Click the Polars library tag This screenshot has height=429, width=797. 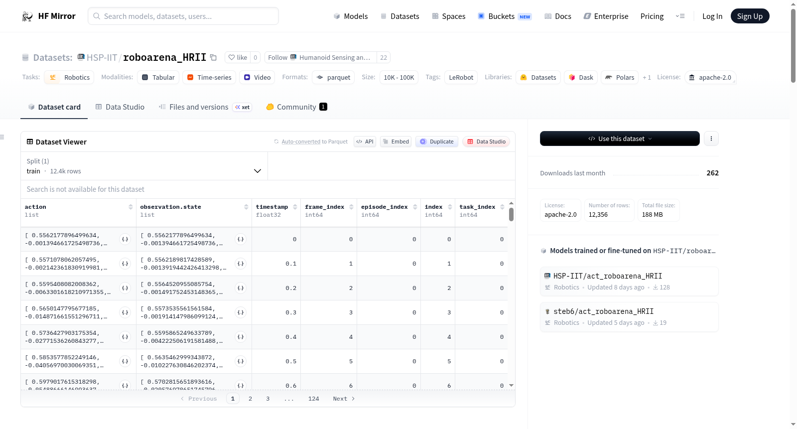[620, 77]
